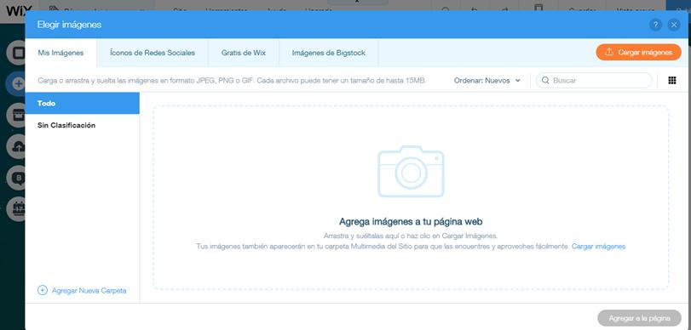Click into the Buscar search field
The width and height of the screenshot is (691, 330).
(x=594, y=81)
